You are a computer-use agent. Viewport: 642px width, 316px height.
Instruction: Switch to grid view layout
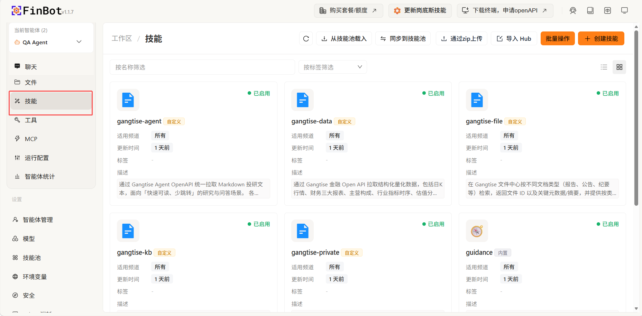619,67
